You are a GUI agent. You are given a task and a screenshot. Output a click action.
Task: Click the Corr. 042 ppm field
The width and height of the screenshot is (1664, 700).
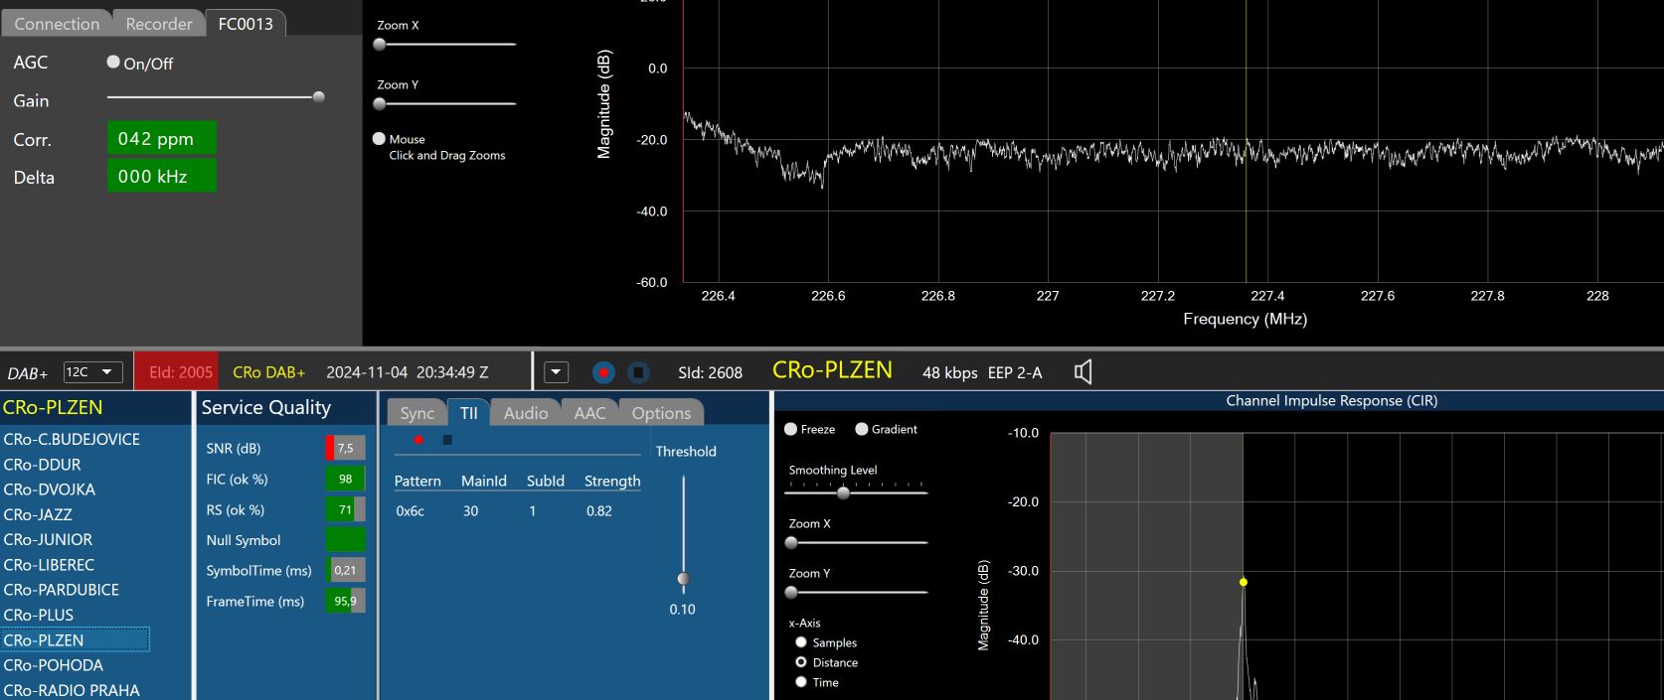[x=161, y=139]
